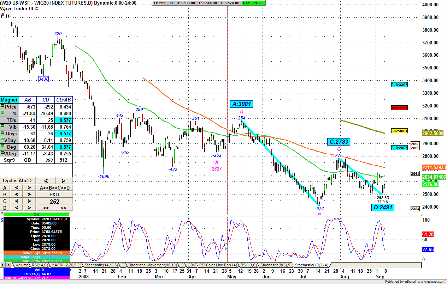447x284 pixels.
Task: Click the A>>B>>C>>D button
Action: 55,187
